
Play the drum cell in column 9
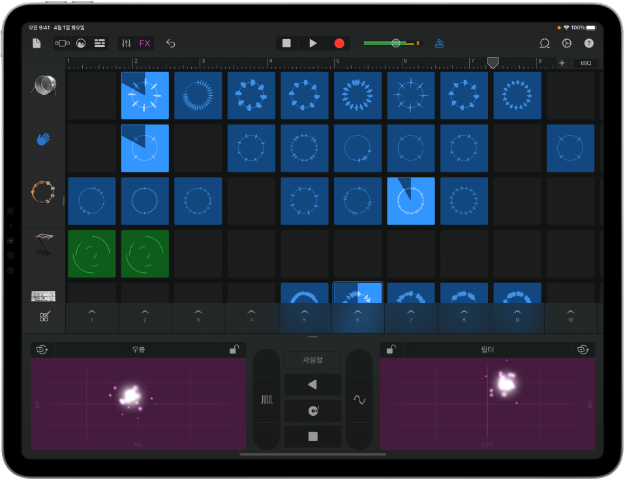pos(517,95)
